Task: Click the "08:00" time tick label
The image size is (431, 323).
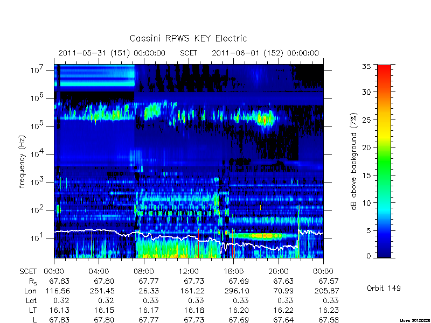Action: [x=144, y=271]
